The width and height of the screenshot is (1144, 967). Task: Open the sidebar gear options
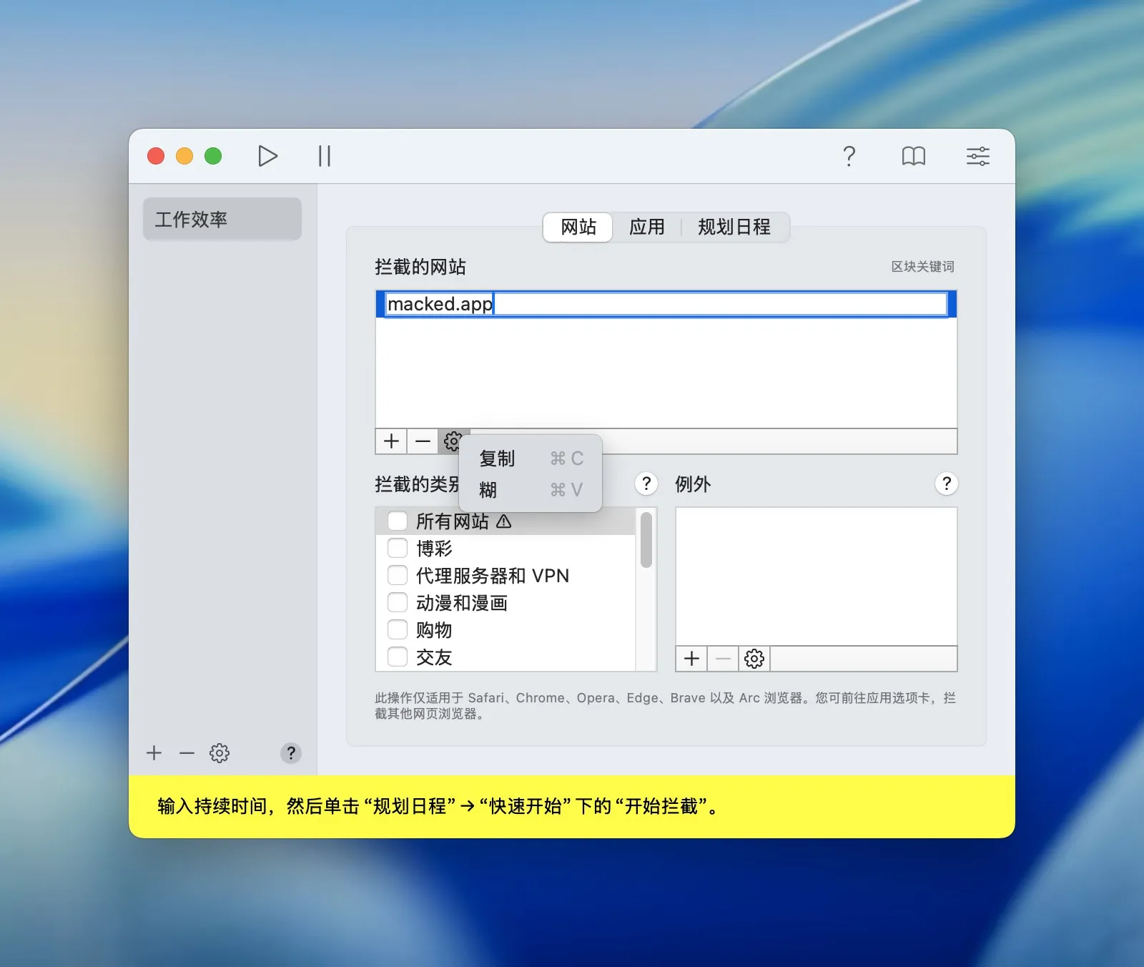click(x=220, y=753)
